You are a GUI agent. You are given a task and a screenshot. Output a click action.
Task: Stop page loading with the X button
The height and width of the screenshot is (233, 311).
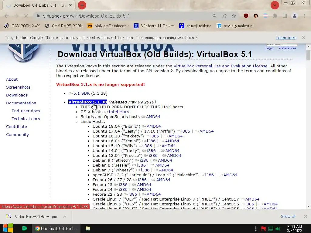tap(26, 16)
